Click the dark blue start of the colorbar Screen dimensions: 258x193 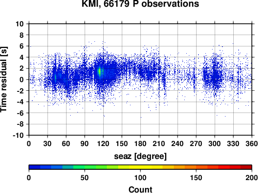(x=35, y=167)
